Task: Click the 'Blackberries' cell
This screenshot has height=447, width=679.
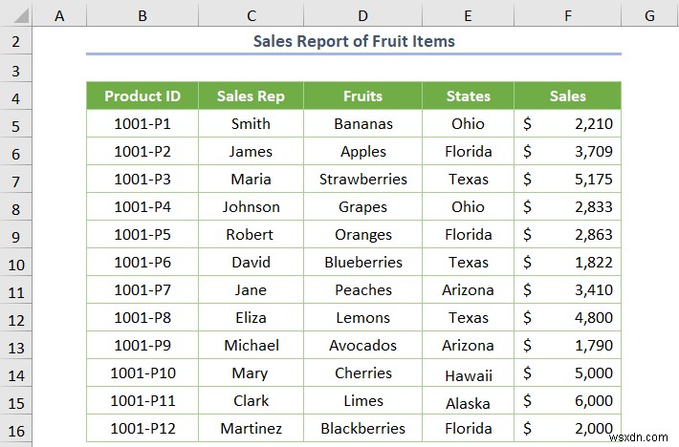Action: click(363, 429)
